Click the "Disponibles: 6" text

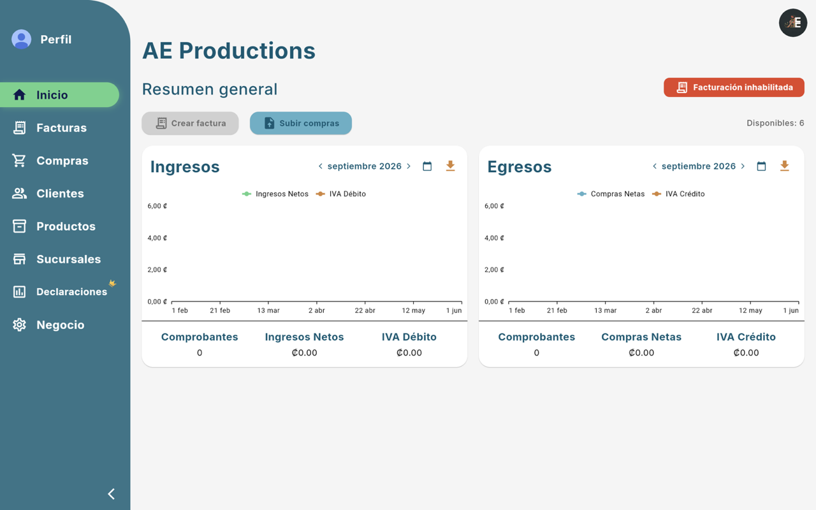click(x=775, y=123)
